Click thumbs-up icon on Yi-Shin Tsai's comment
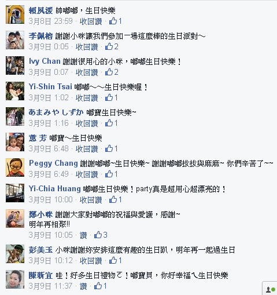This screenshot has width=277, height=295. [109, 97]
